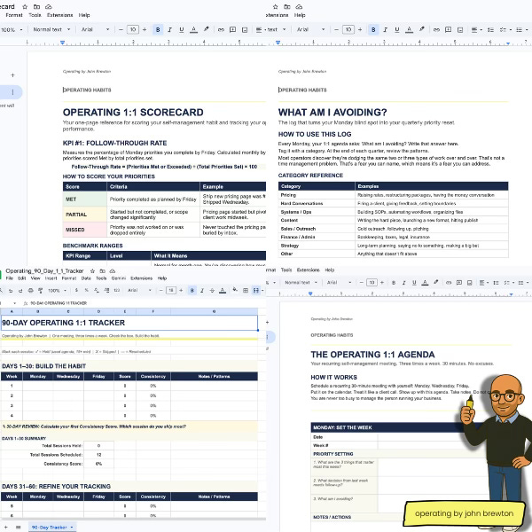This screenshot has width=532, height=532.
Task: Toggle Bold in the Scorecard doc toolbar
Action: (x=158, y=30)
